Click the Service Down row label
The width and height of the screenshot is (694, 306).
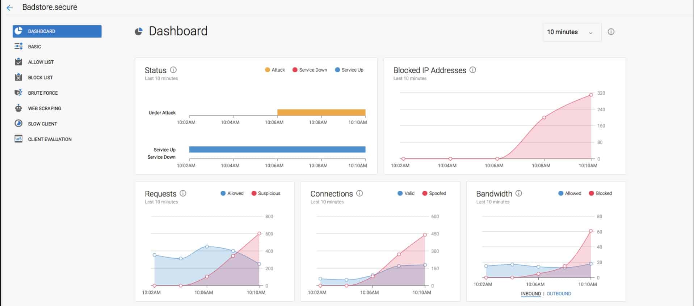[161, 157]
